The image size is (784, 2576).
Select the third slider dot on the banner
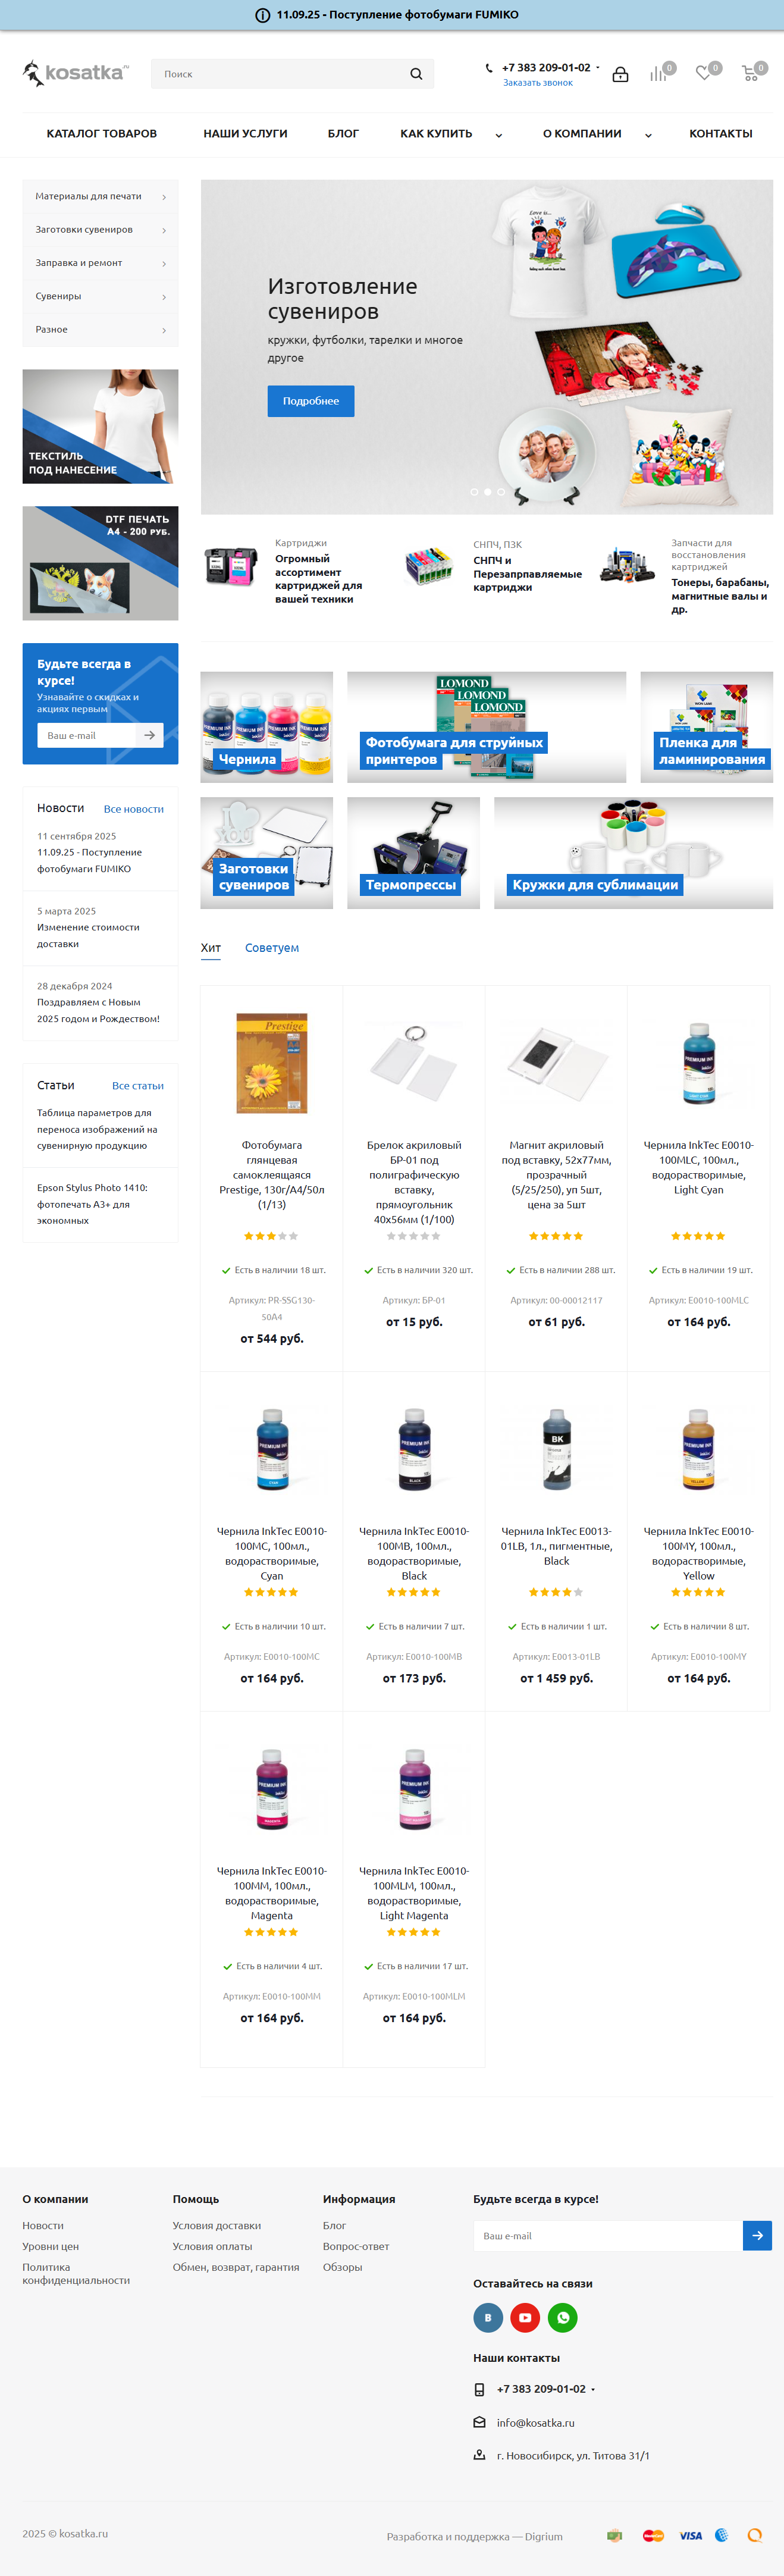[501, 492]
